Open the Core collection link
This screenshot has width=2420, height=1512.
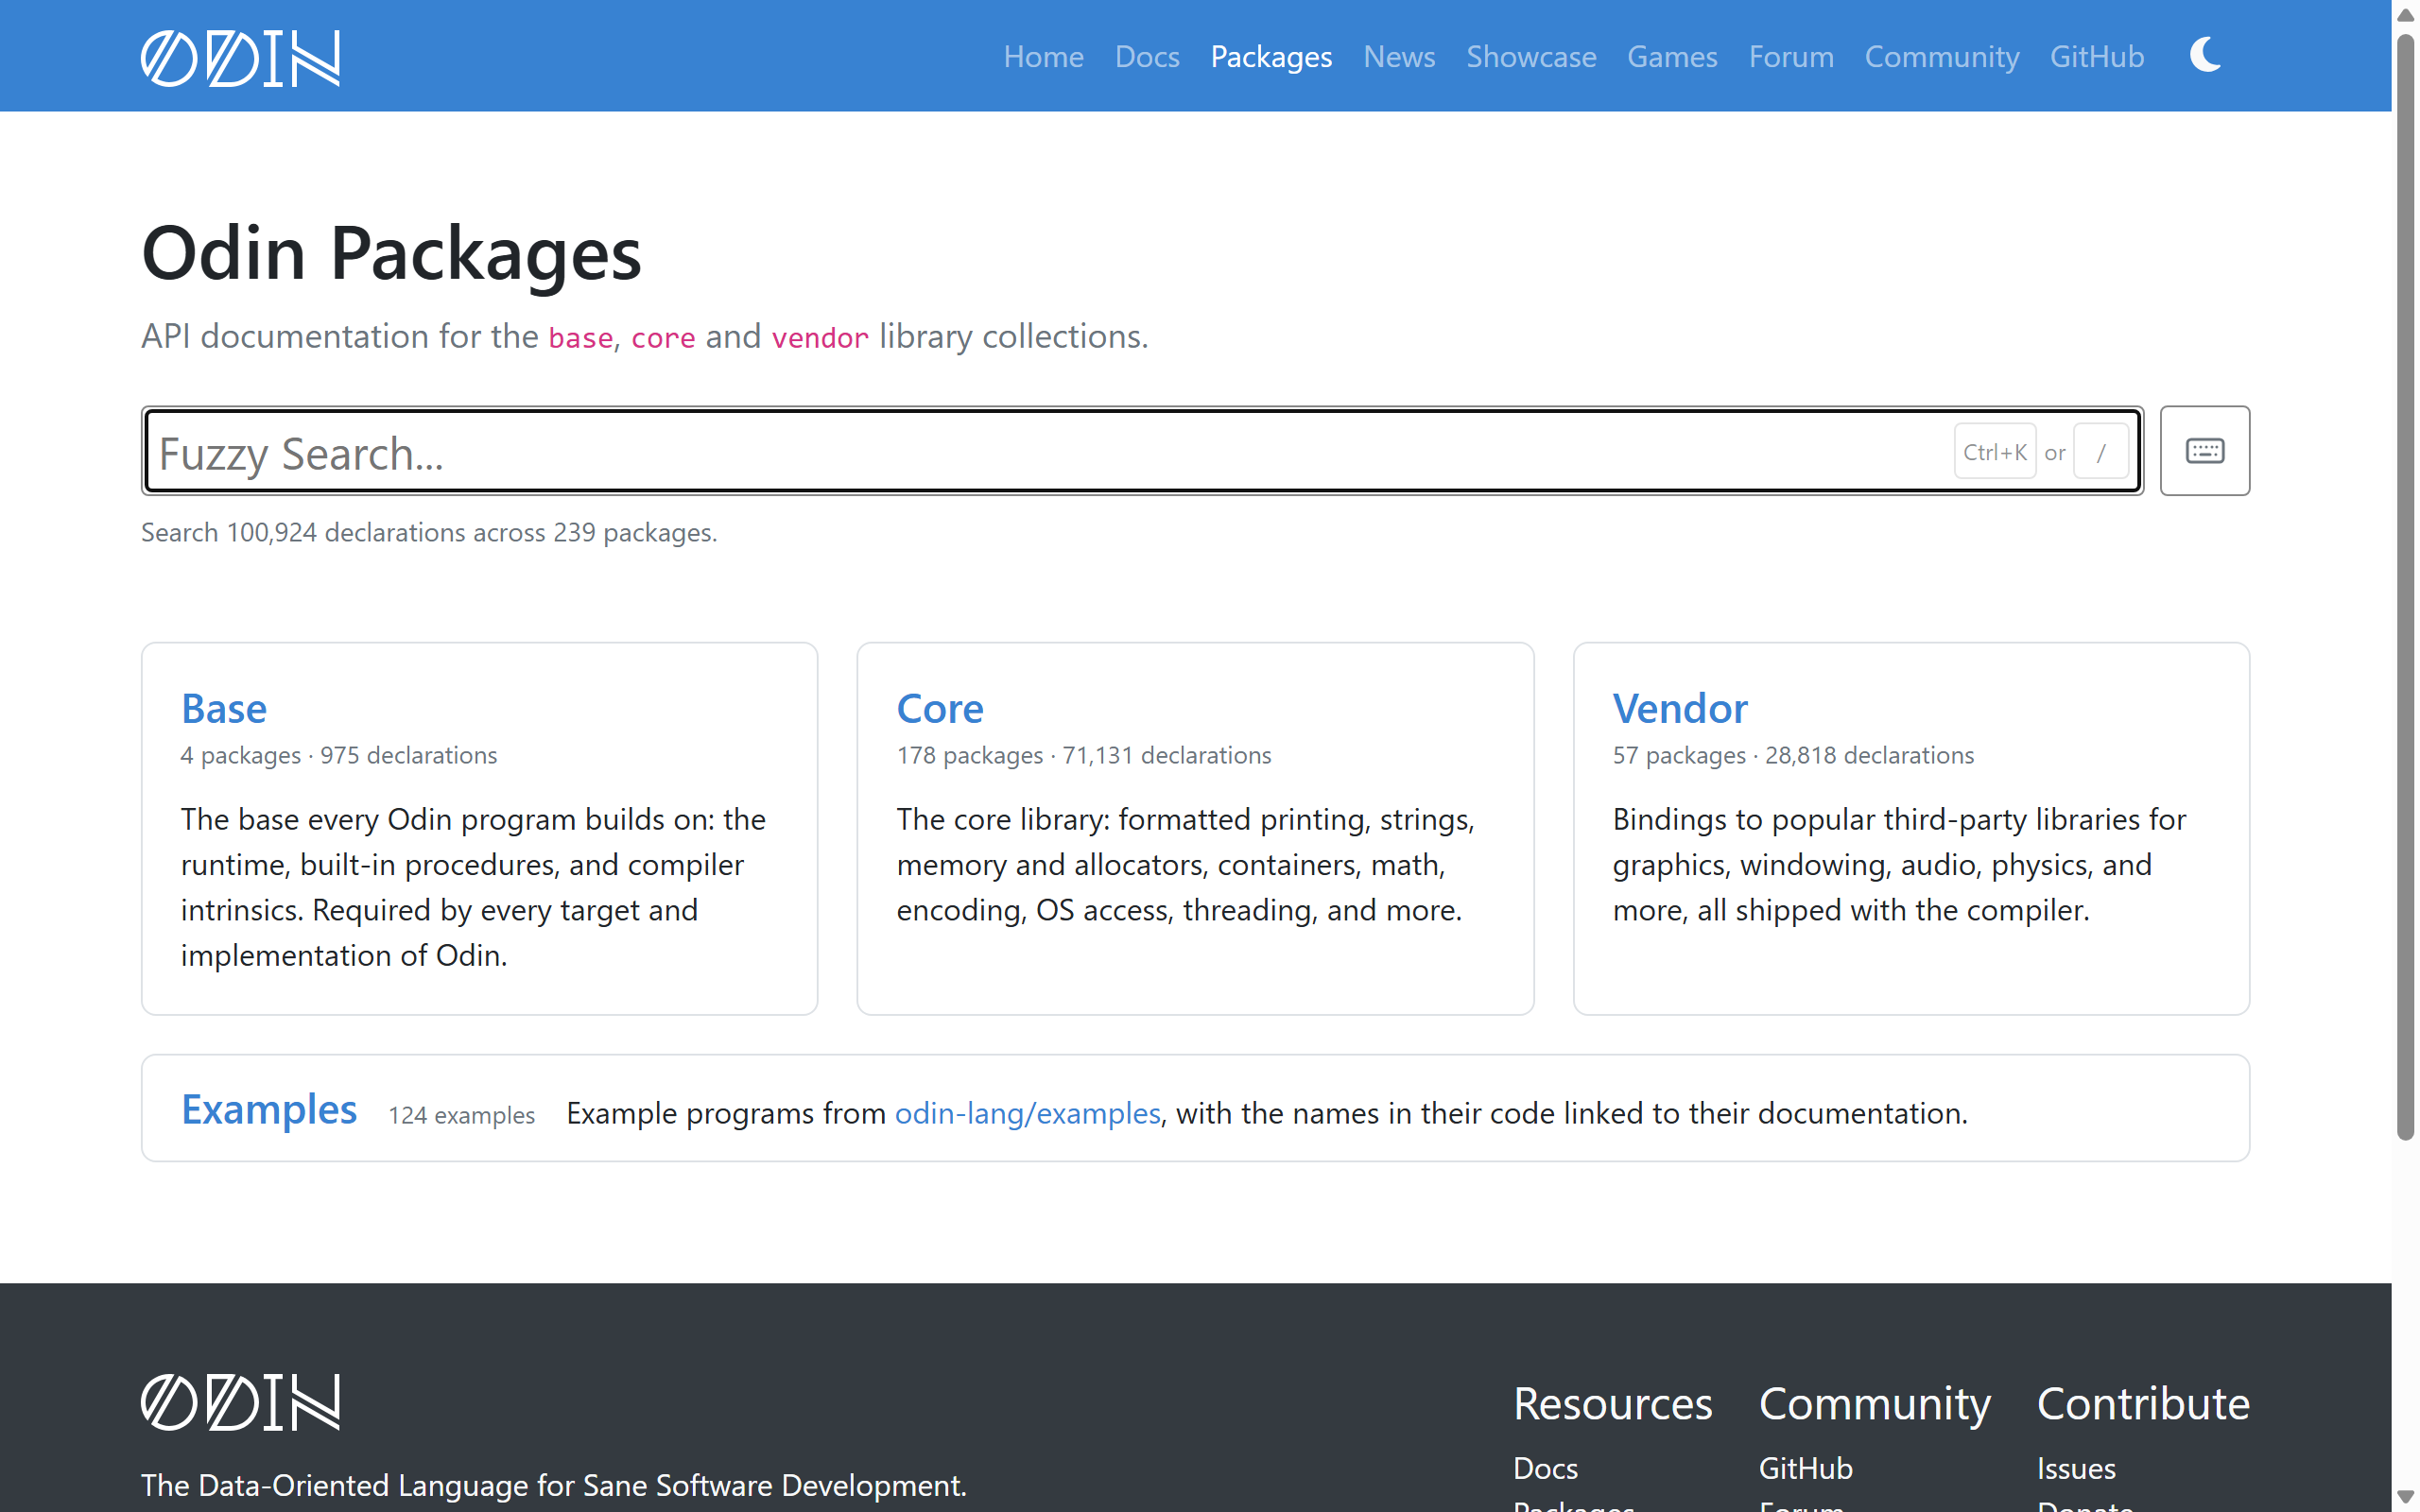click(x=940, y=709)
